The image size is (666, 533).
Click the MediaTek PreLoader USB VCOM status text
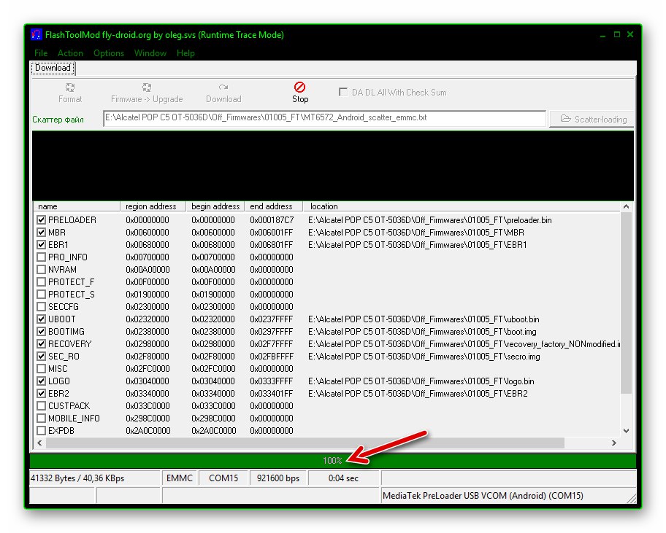pyautogui.click(x=483, y=495)
